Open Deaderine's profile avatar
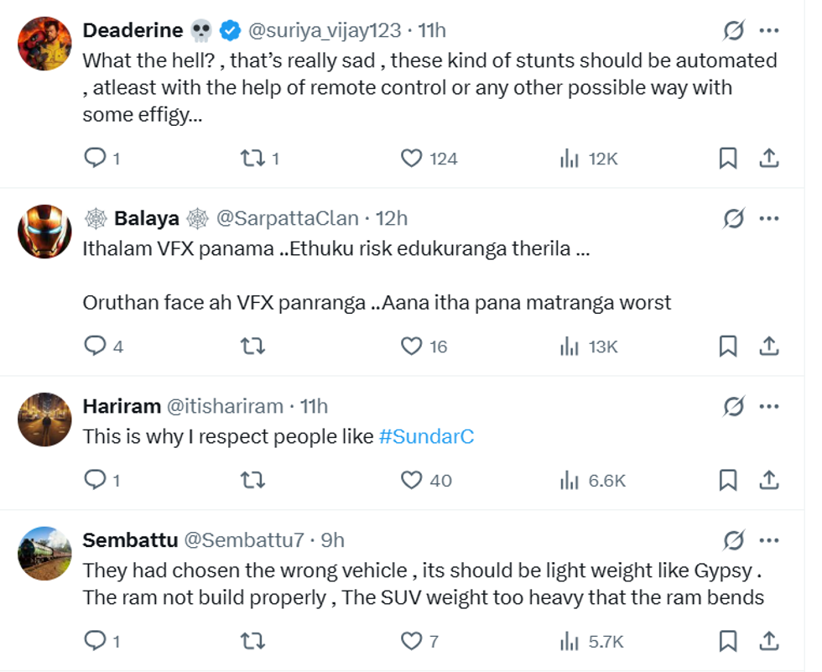Image resolution: width=822 pixels, height=672 pixels. tap(44, 44)
